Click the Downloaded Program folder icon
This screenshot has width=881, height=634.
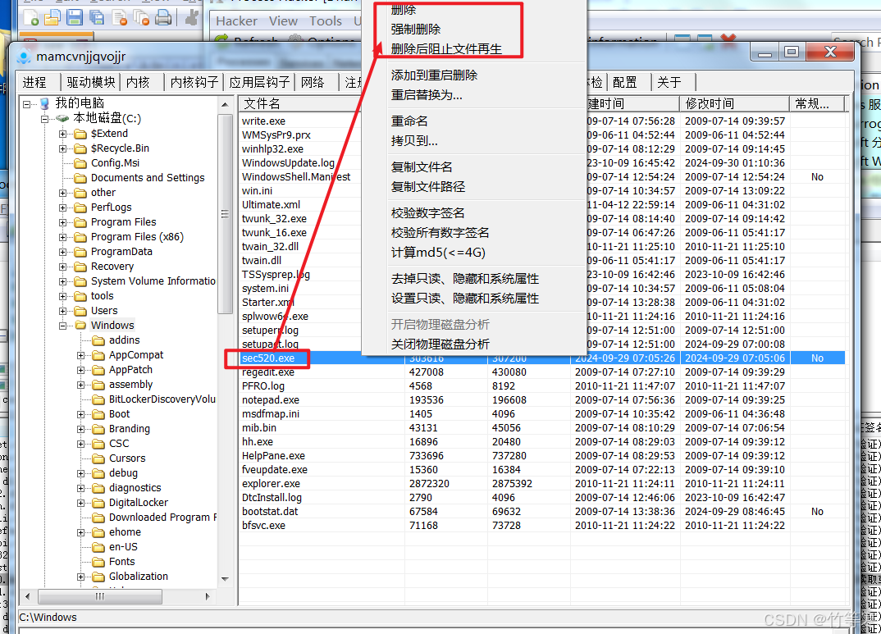tap(99, 518)
